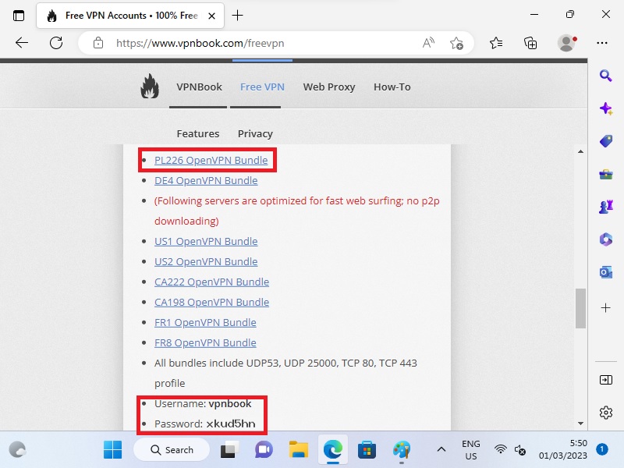Open the Outlook icon in sidebar
Screen dimensions: 624x468
coord(605,271)
